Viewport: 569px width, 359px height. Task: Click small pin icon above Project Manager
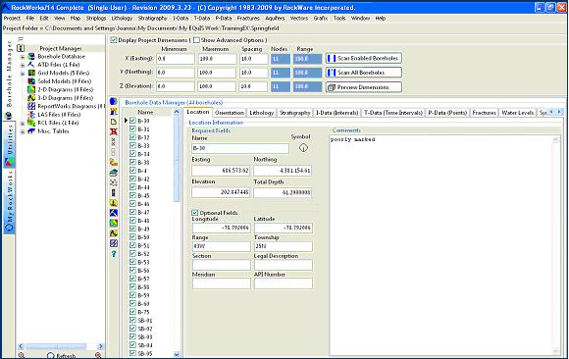(21, 39)
